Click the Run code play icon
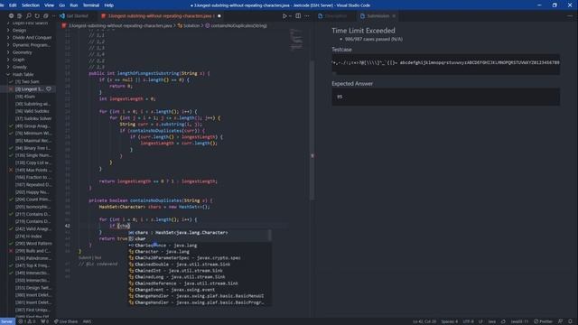Viewport: 578px width, 325px height. click(x=284, y=16)
